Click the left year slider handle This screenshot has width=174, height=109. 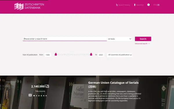[56, 54]
